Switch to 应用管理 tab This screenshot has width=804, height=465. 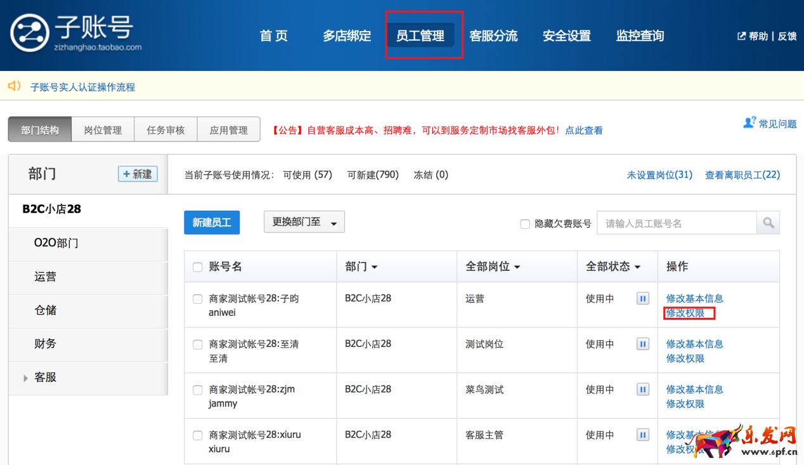(229, 129)
